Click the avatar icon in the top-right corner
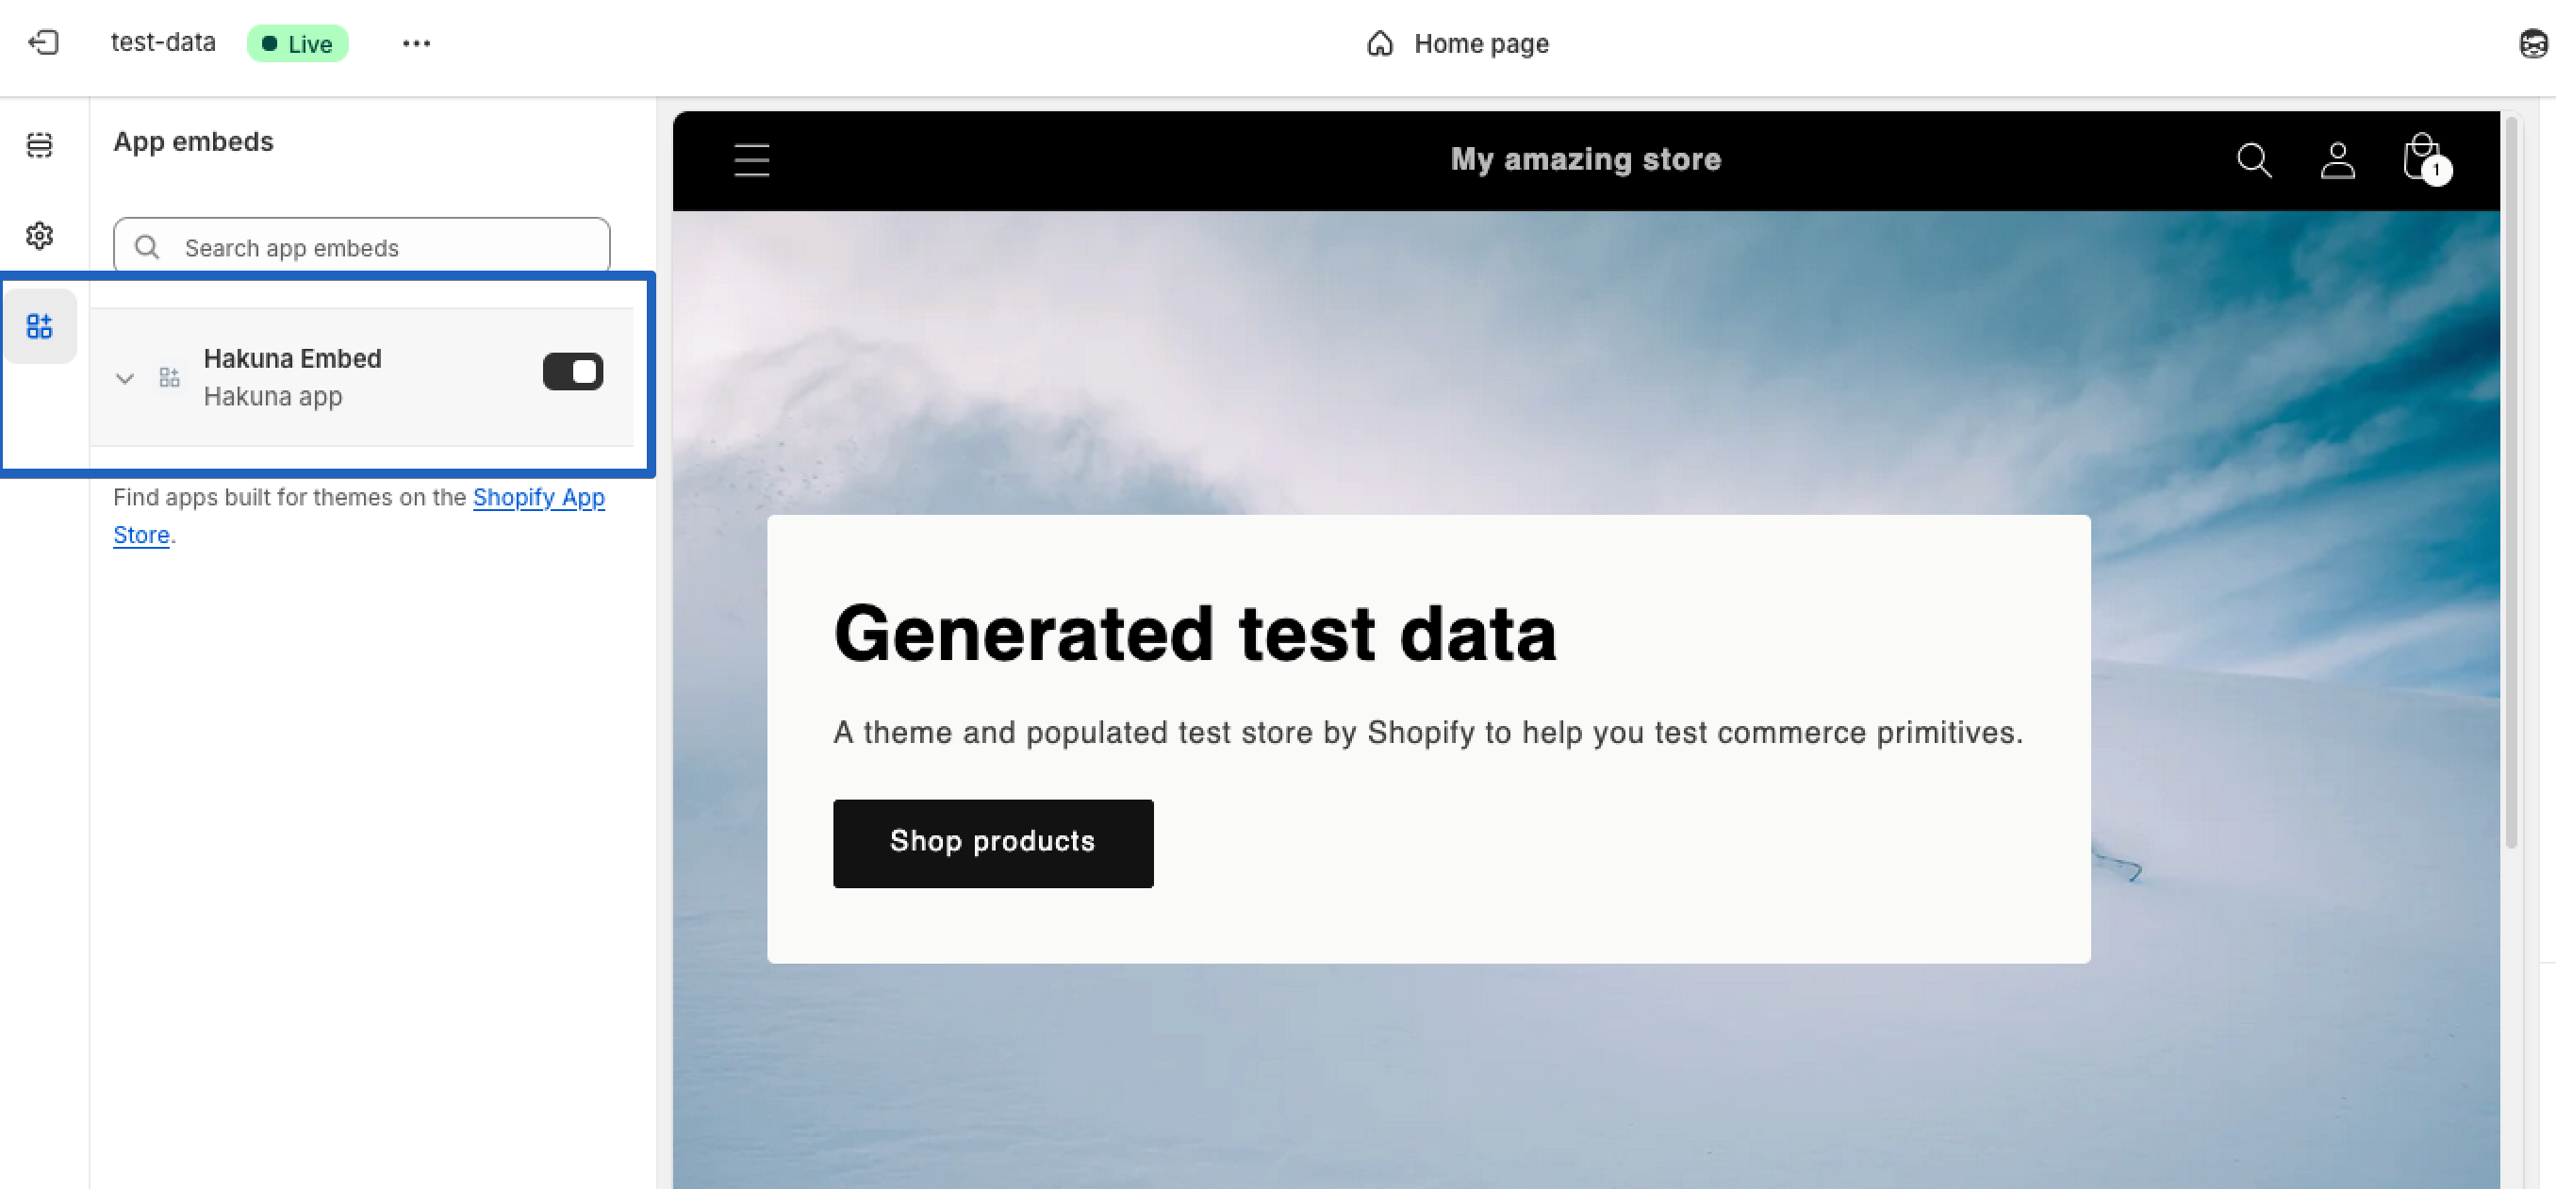This screenshot has height=1189, width=2556. click(2533, 43)
